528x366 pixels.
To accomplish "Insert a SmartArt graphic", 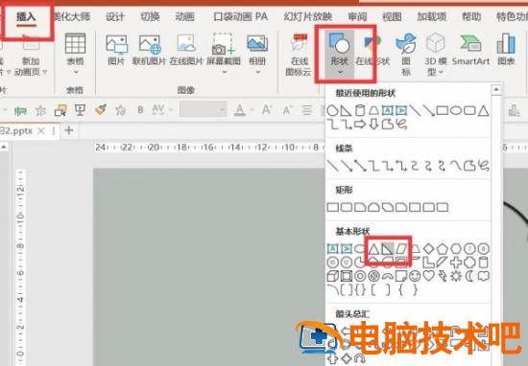I will coord(470,44).
